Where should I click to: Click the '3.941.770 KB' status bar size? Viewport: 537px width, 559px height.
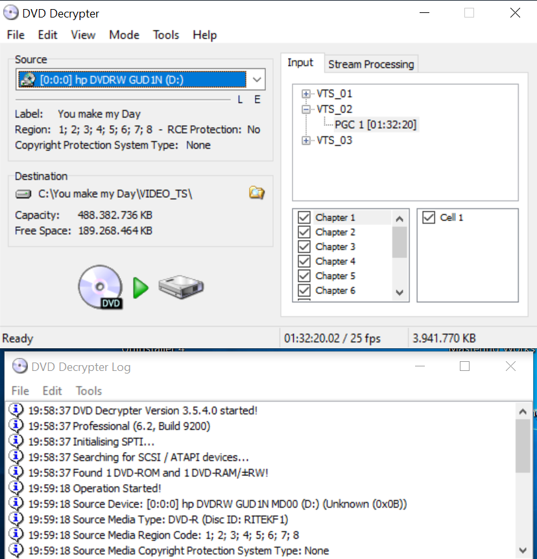(x=444, y=338)
